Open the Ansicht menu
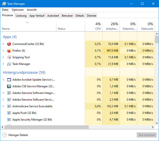 [x=32, y=10]
